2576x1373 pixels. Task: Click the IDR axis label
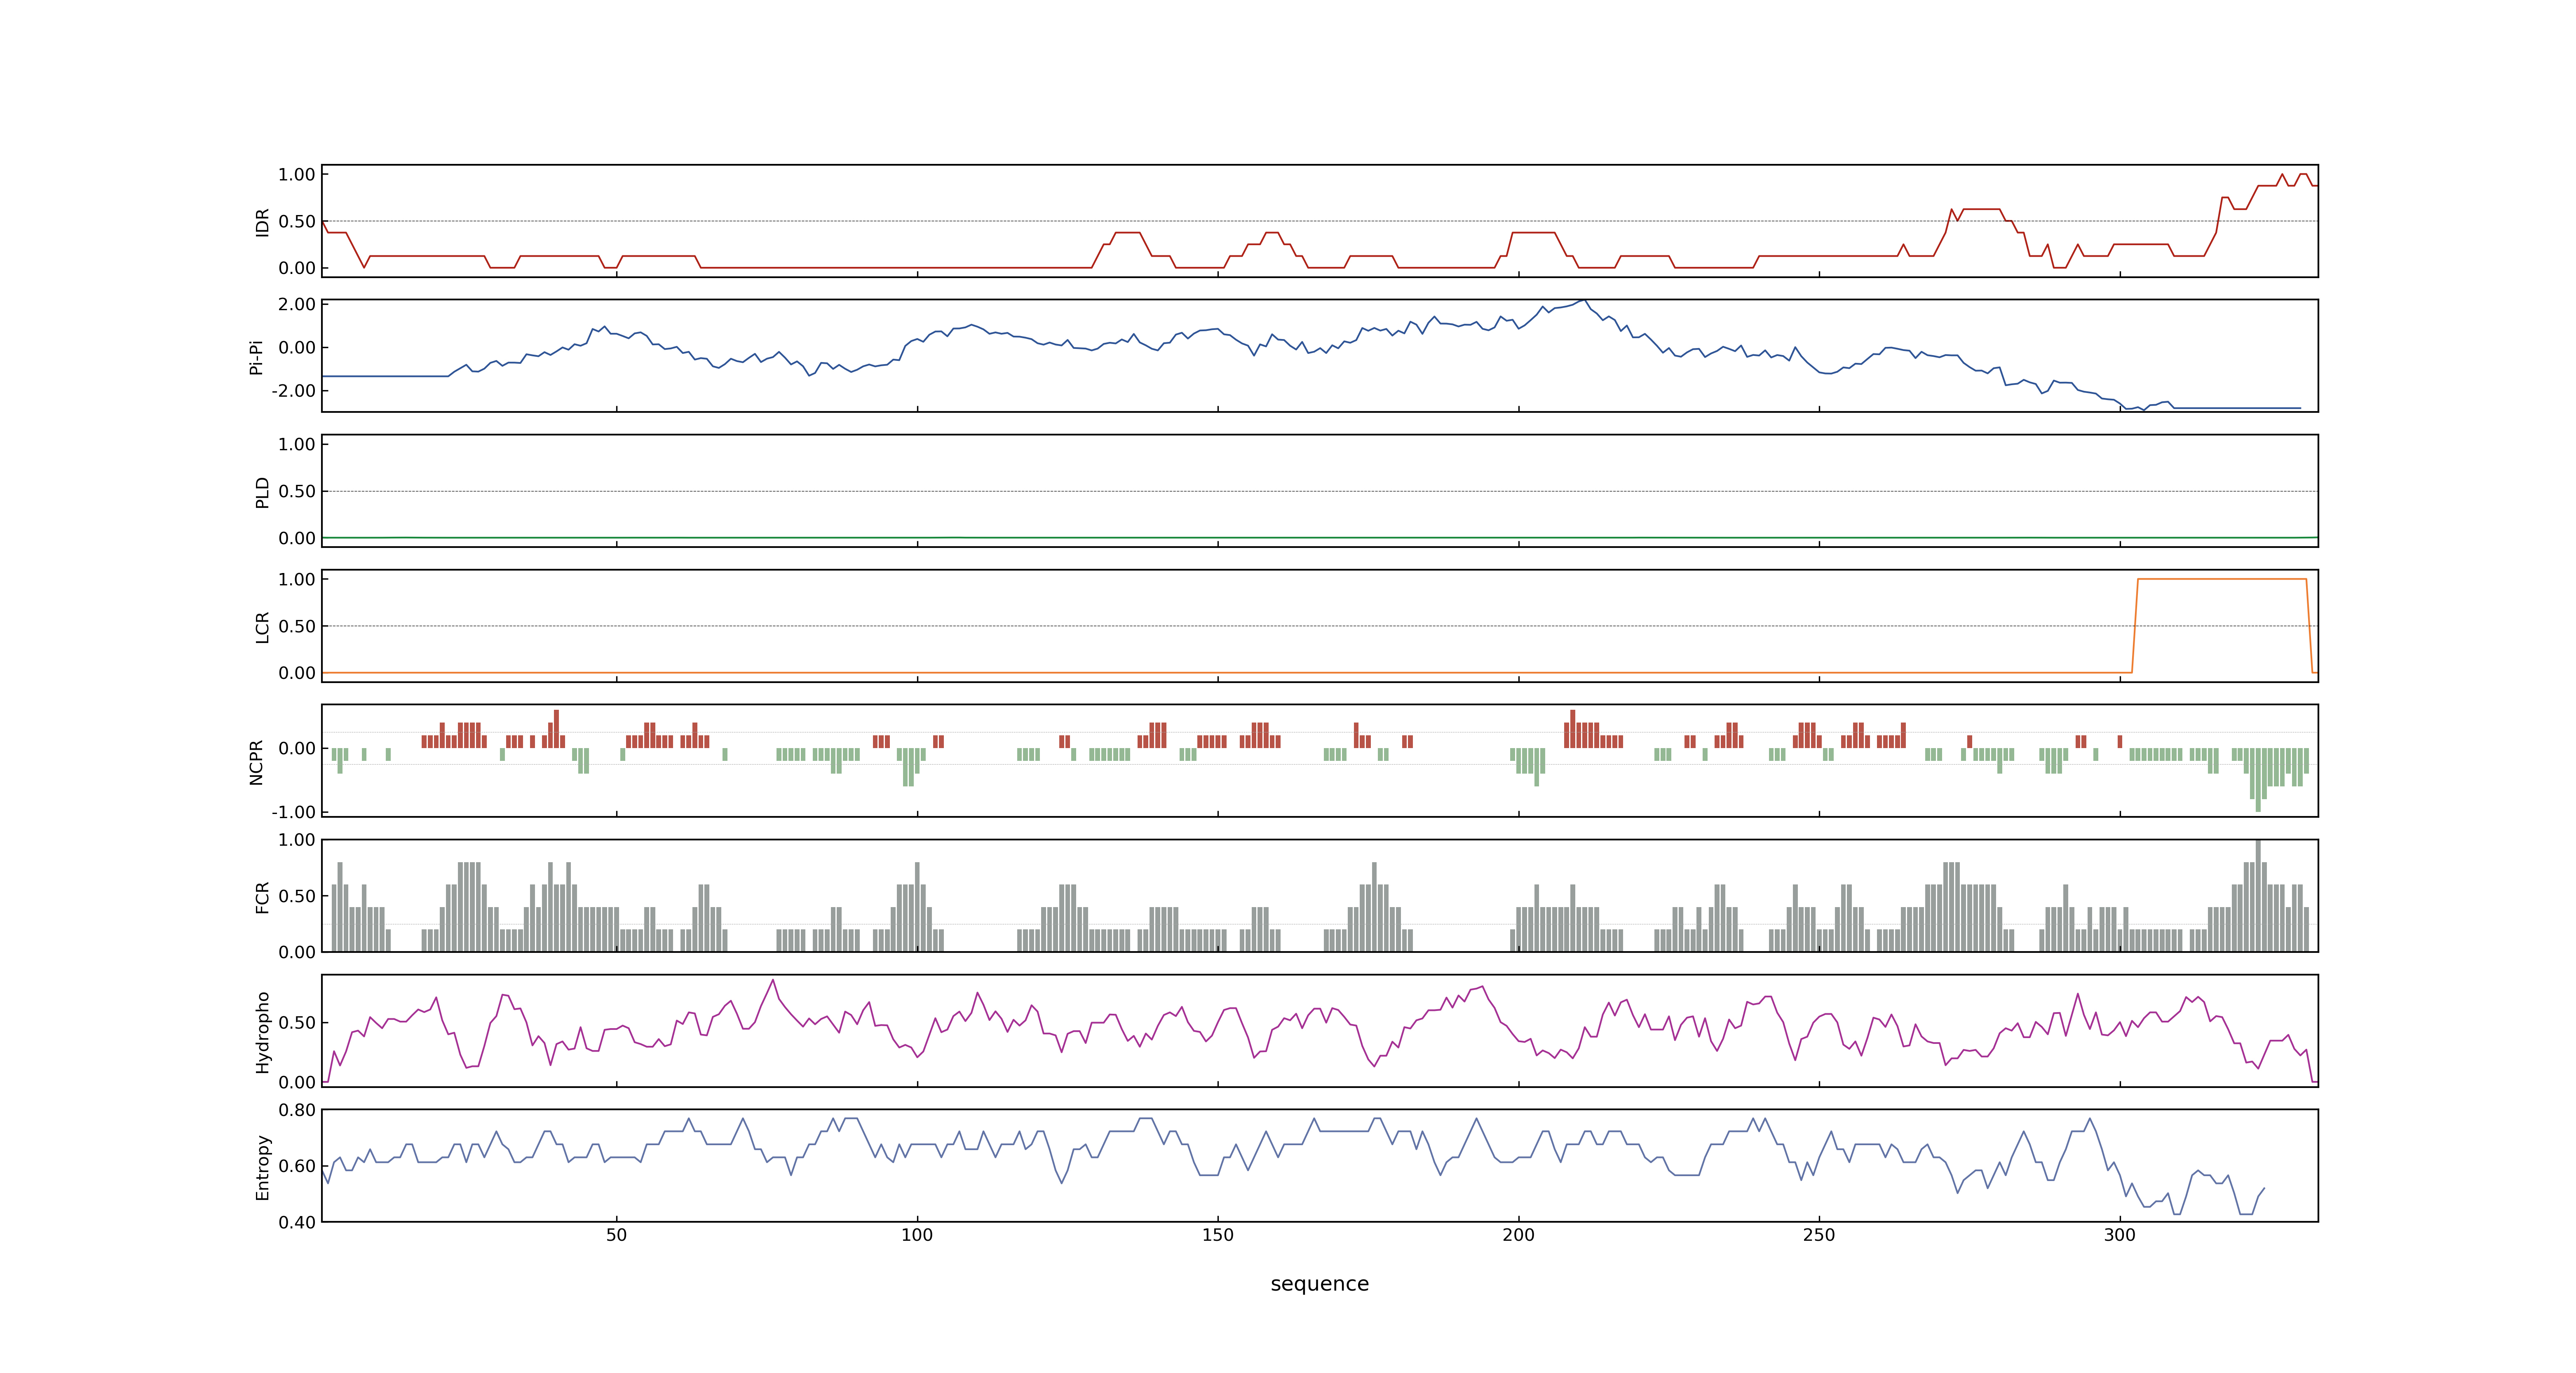262,222
